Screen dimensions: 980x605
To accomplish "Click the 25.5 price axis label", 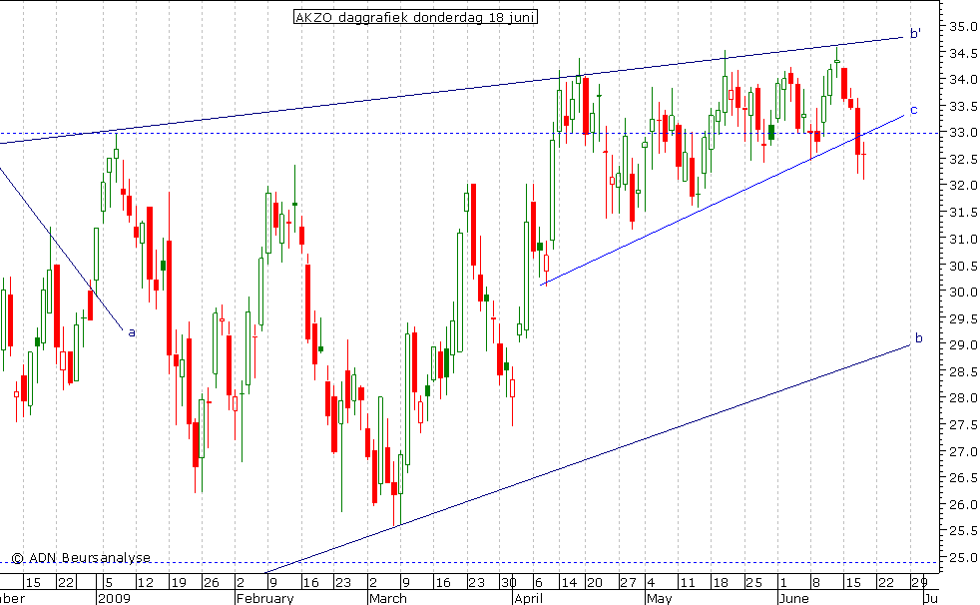I will (963, 531).
